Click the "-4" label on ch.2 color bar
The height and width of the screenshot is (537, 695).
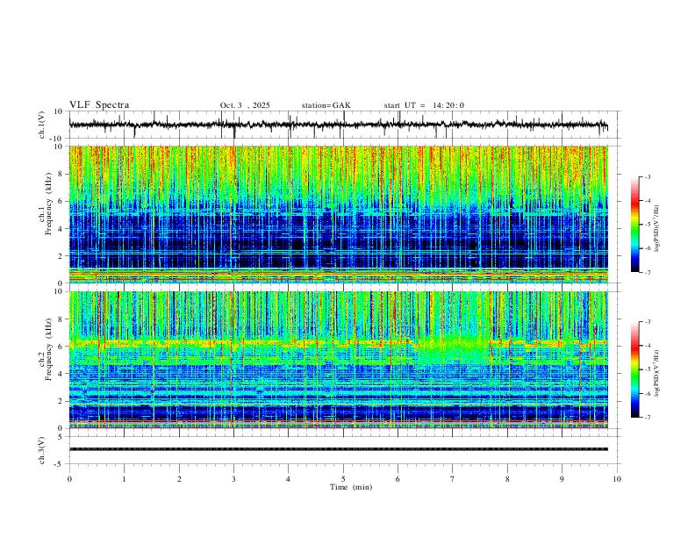pos(647,346)
